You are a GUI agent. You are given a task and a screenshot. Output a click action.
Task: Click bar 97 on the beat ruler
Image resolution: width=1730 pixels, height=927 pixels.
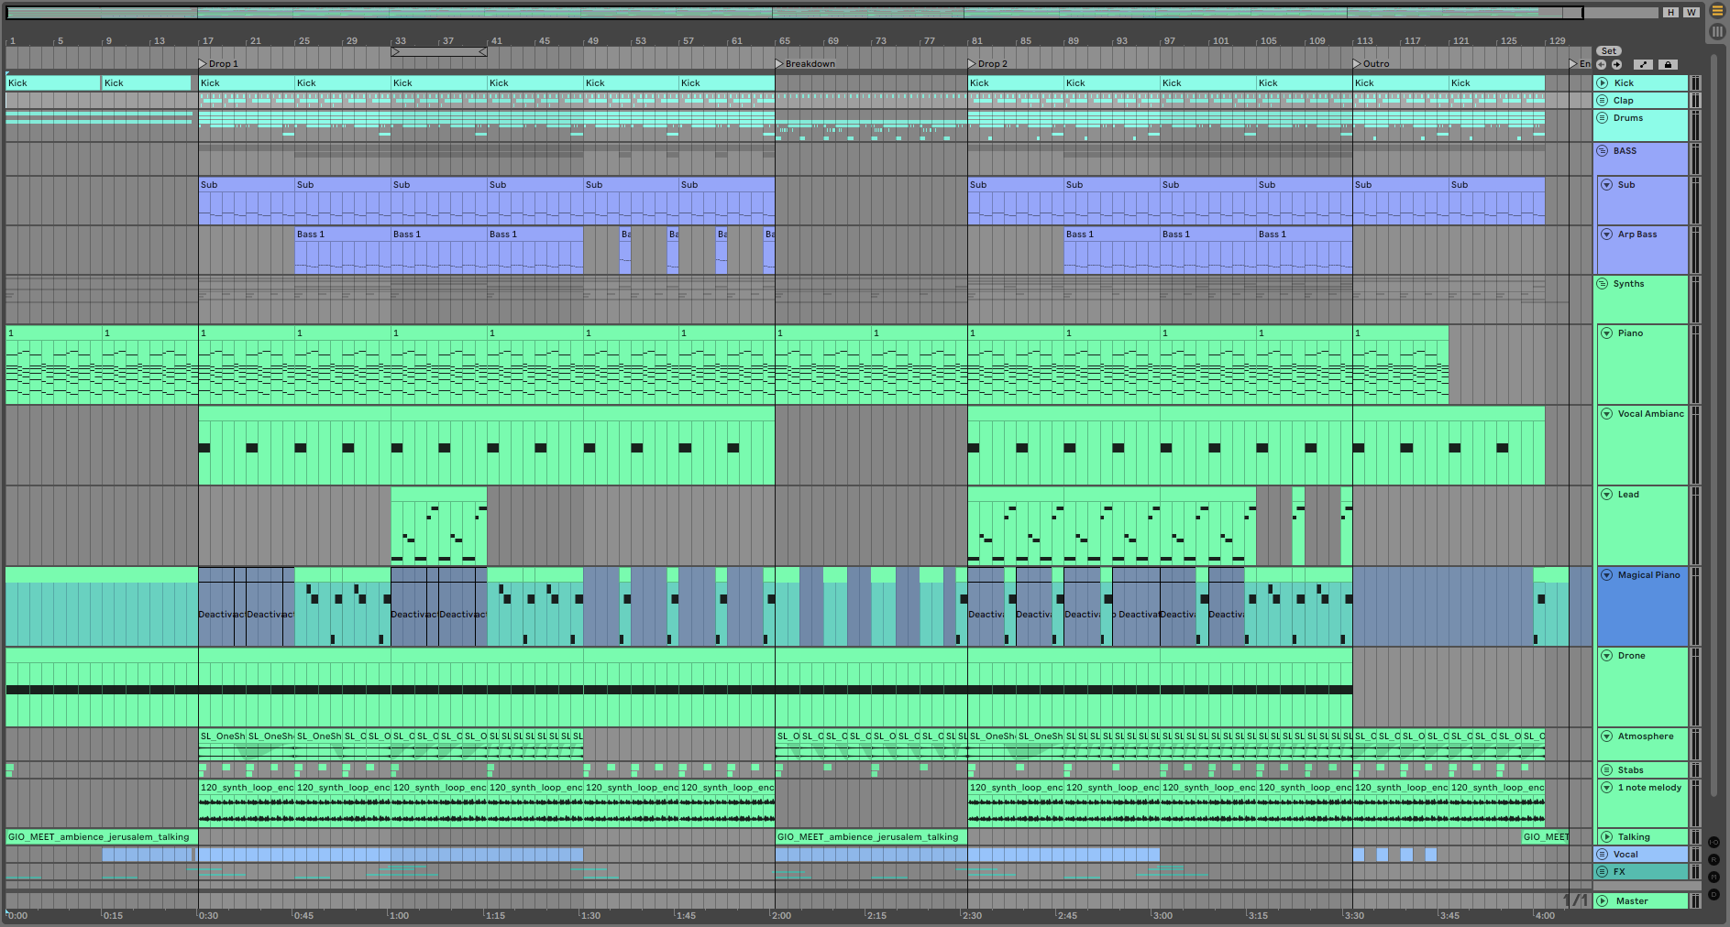1169,41
